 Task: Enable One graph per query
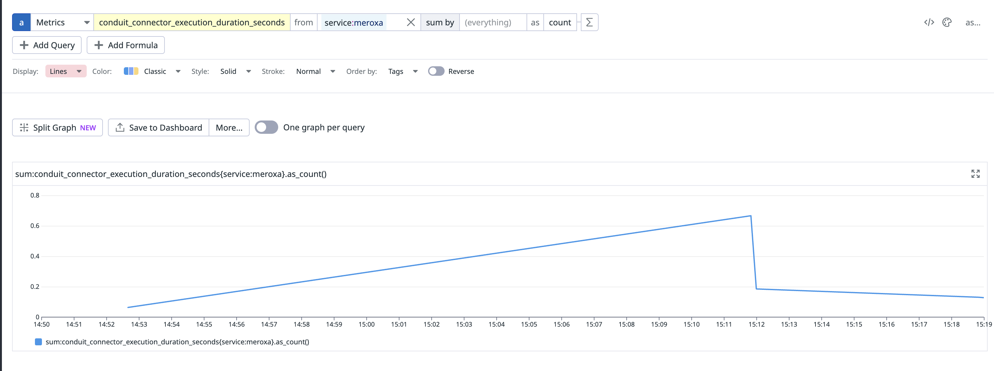266,127
